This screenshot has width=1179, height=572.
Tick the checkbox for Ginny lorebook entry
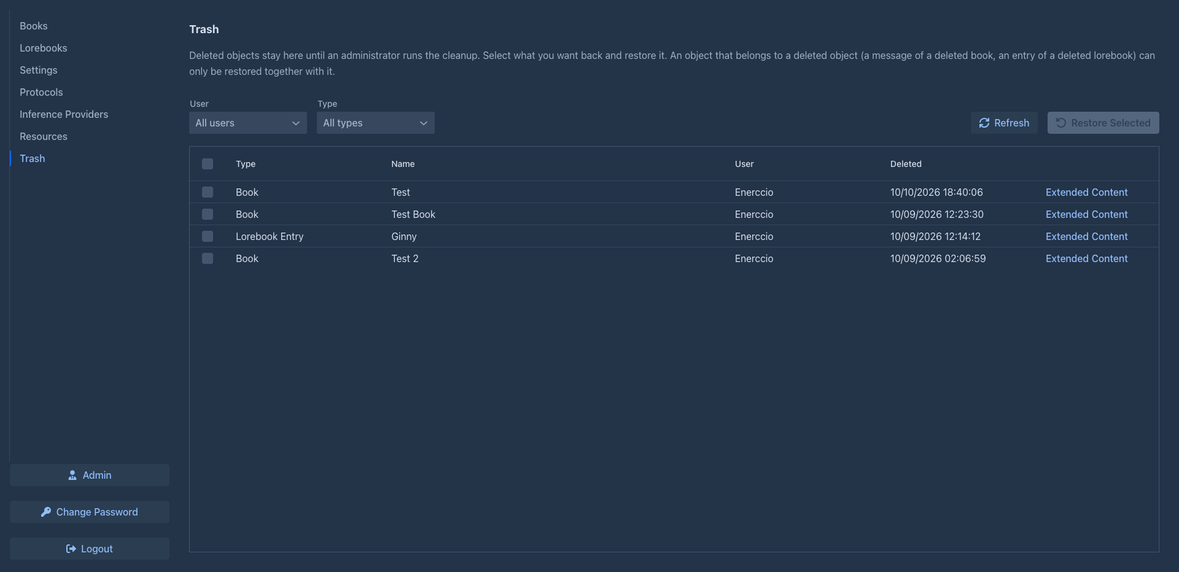click(x=208, y=236)
